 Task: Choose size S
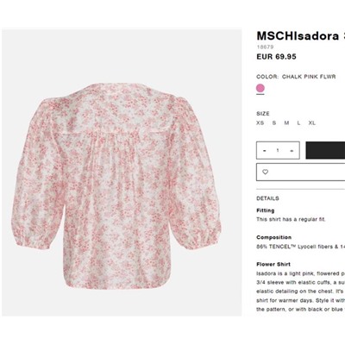[274, 122]
